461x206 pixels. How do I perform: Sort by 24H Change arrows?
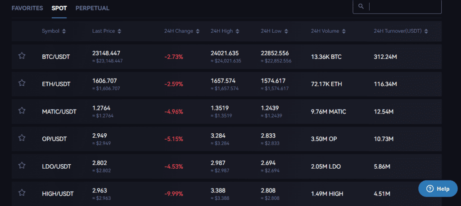198,31
